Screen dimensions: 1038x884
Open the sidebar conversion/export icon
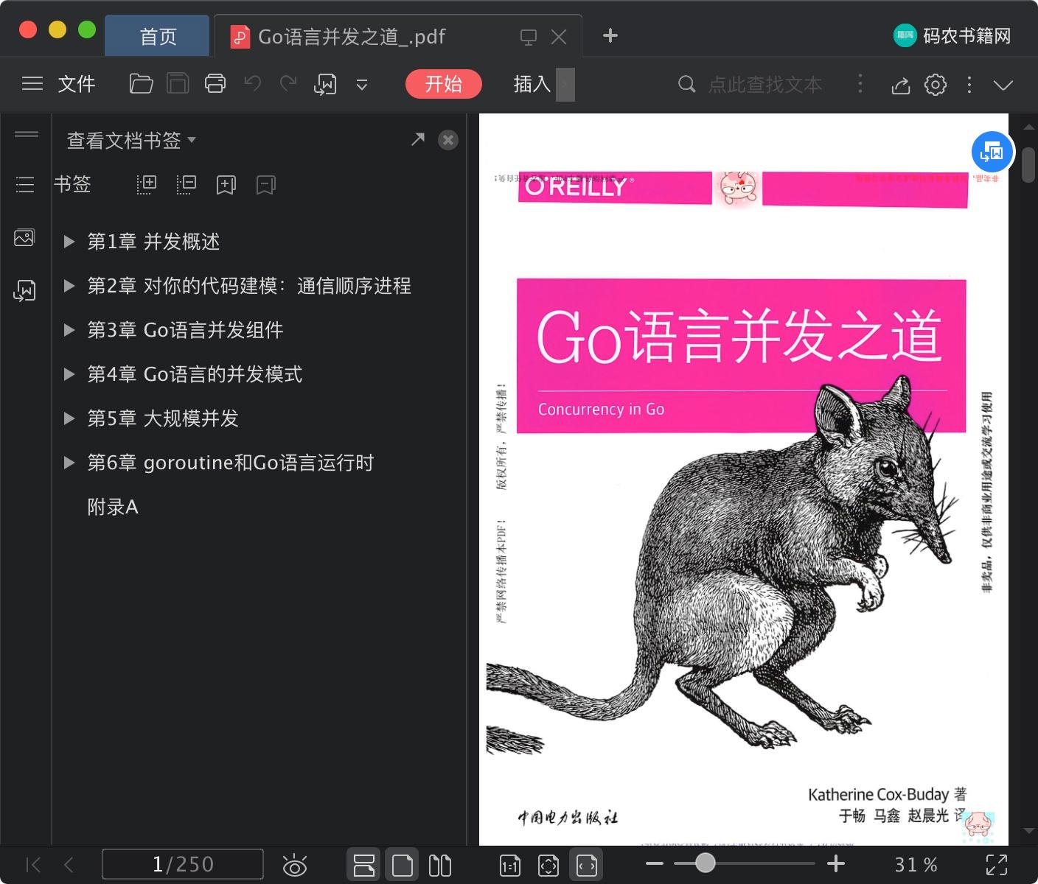(24, 291)
